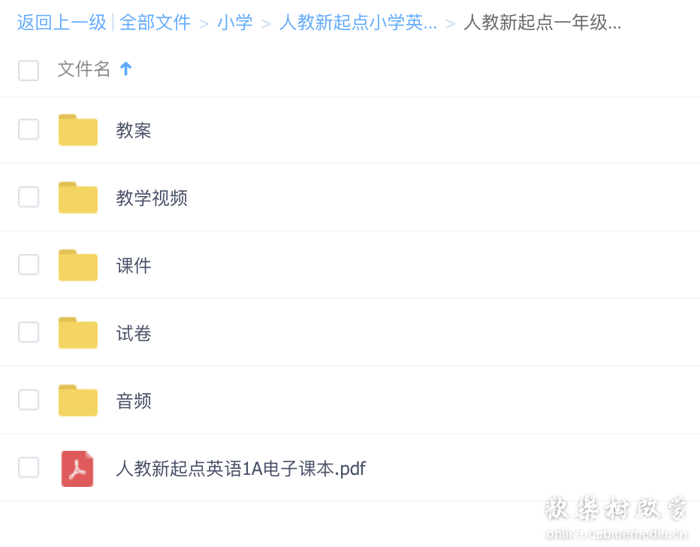700x547 pixels.
Task: Check the box for the PDF file row
Action: [x=29, y=467]
